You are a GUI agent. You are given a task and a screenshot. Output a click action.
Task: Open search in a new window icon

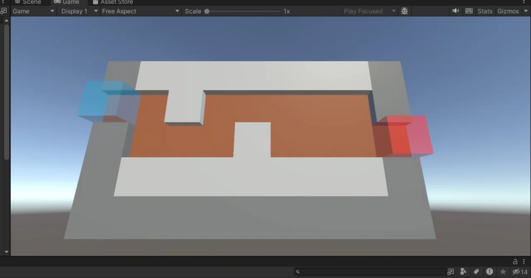[451, 272]
